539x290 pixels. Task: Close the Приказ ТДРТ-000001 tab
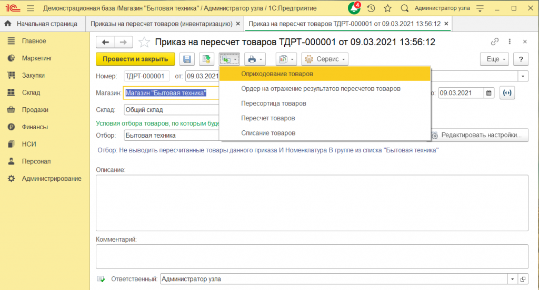[446, 24]
